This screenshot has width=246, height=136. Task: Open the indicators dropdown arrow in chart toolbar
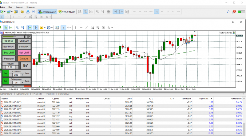45,27
